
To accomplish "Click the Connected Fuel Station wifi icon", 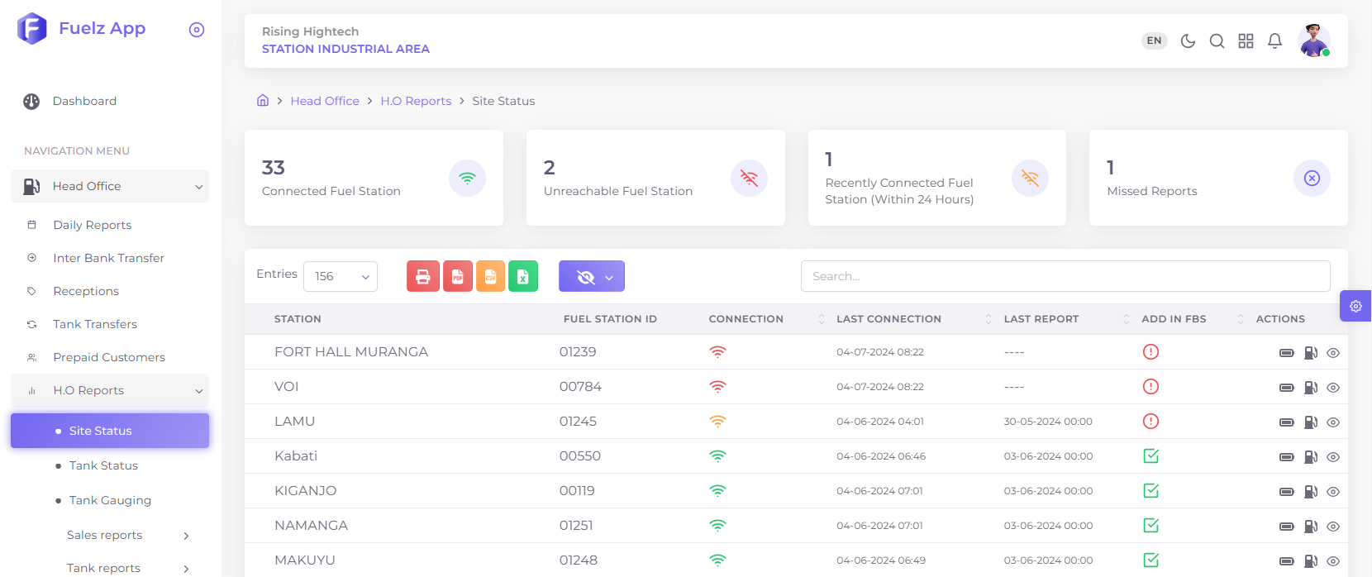I will point(467,178).
